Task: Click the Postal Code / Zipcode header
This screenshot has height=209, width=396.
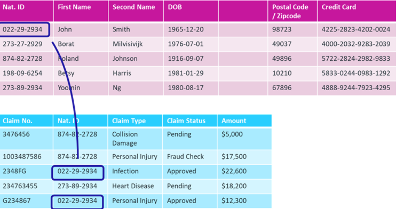Action: click(x=290, y=11)
